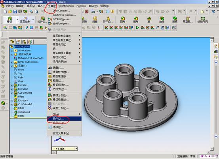Open the 等轴测 view orientation dropdown

pyautogui.click(x=76, y=149)
